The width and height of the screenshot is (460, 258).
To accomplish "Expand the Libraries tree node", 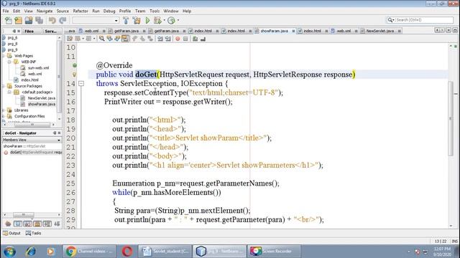I will (4, 110).
